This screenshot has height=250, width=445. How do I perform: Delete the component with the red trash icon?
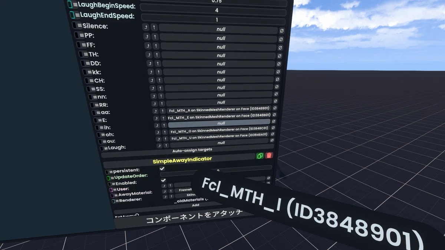pos(269,156)
